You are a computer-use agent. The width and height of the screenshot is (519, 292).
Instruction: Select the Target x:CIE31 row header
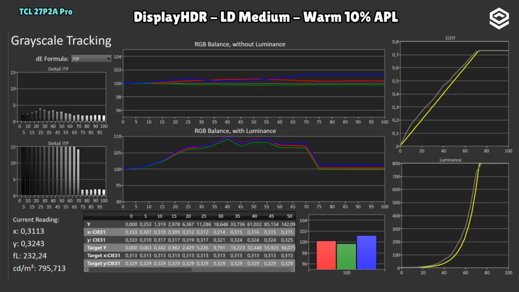click(103, 255)
